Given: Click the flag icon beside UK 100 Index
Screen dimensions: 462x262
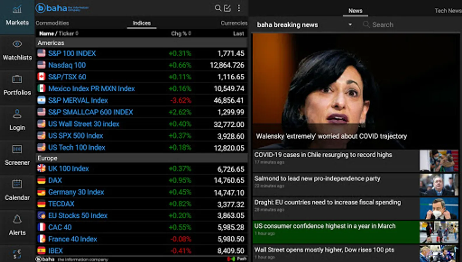Looking at the screenshot, I should 41,168.
